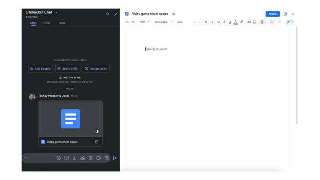Open Video game cheat codes in new tab
The width and height of the screenshot is (320, 180).
(x=97, y=142)
